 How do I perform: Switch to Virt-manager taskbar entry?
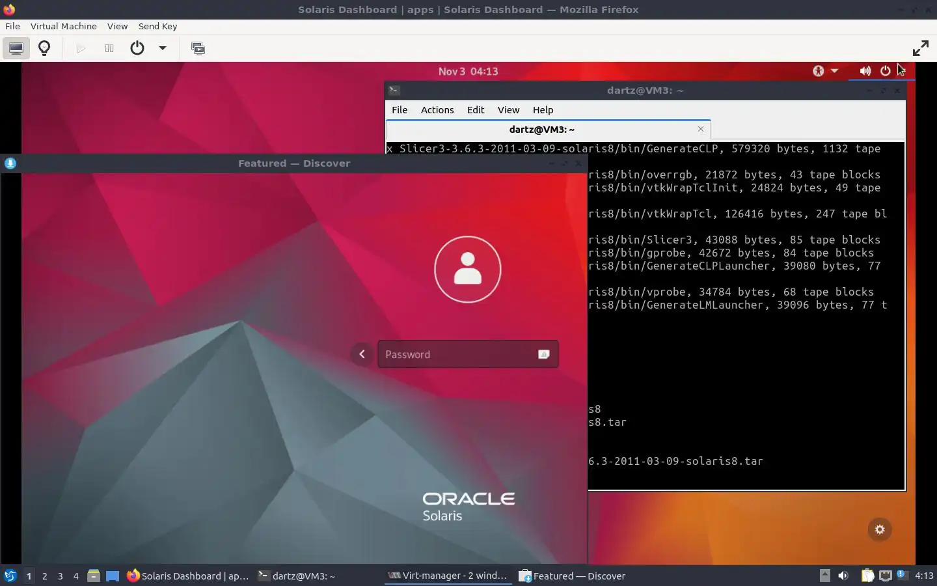click(x=448, y=576)
